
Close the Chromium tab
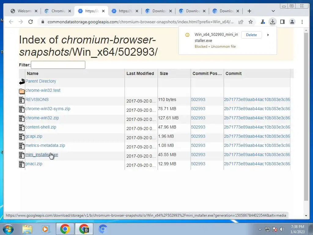pos(70,11)
